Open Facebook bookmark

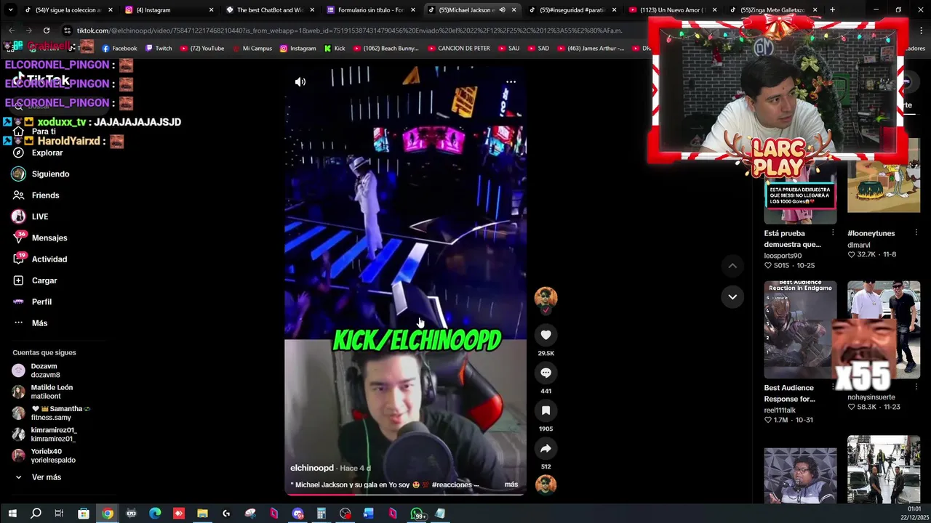[x=119, y=48]
